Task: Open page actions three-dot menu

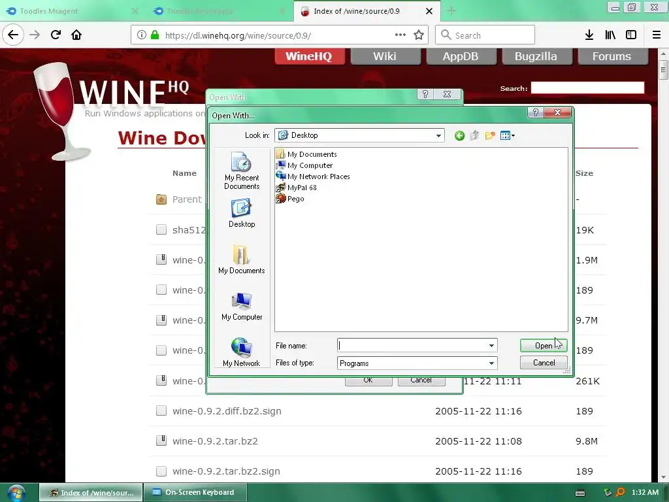Action: point(400,35)
